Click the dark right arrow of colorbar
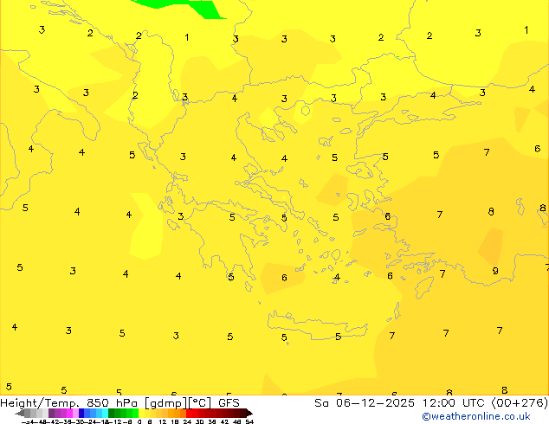The width and height of the screenshot is (549, 424). coord(249,414)
